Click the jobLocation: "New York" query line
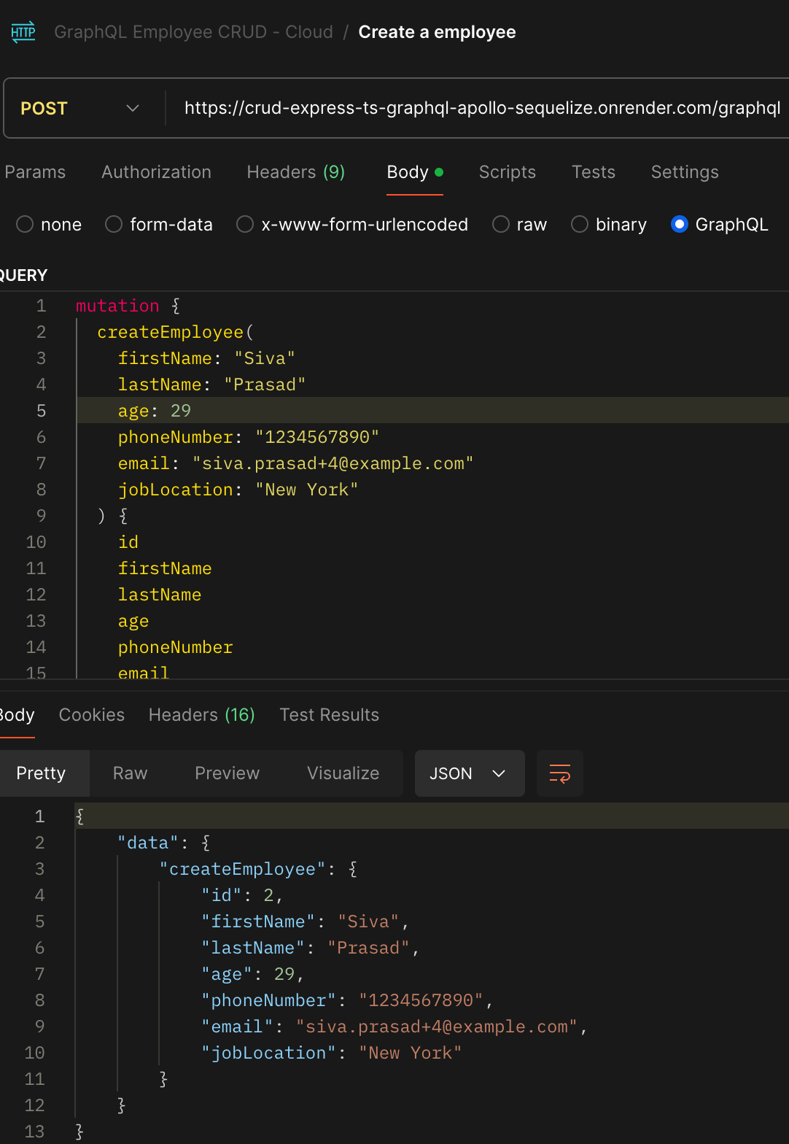789x1144 pixels. 238,490
